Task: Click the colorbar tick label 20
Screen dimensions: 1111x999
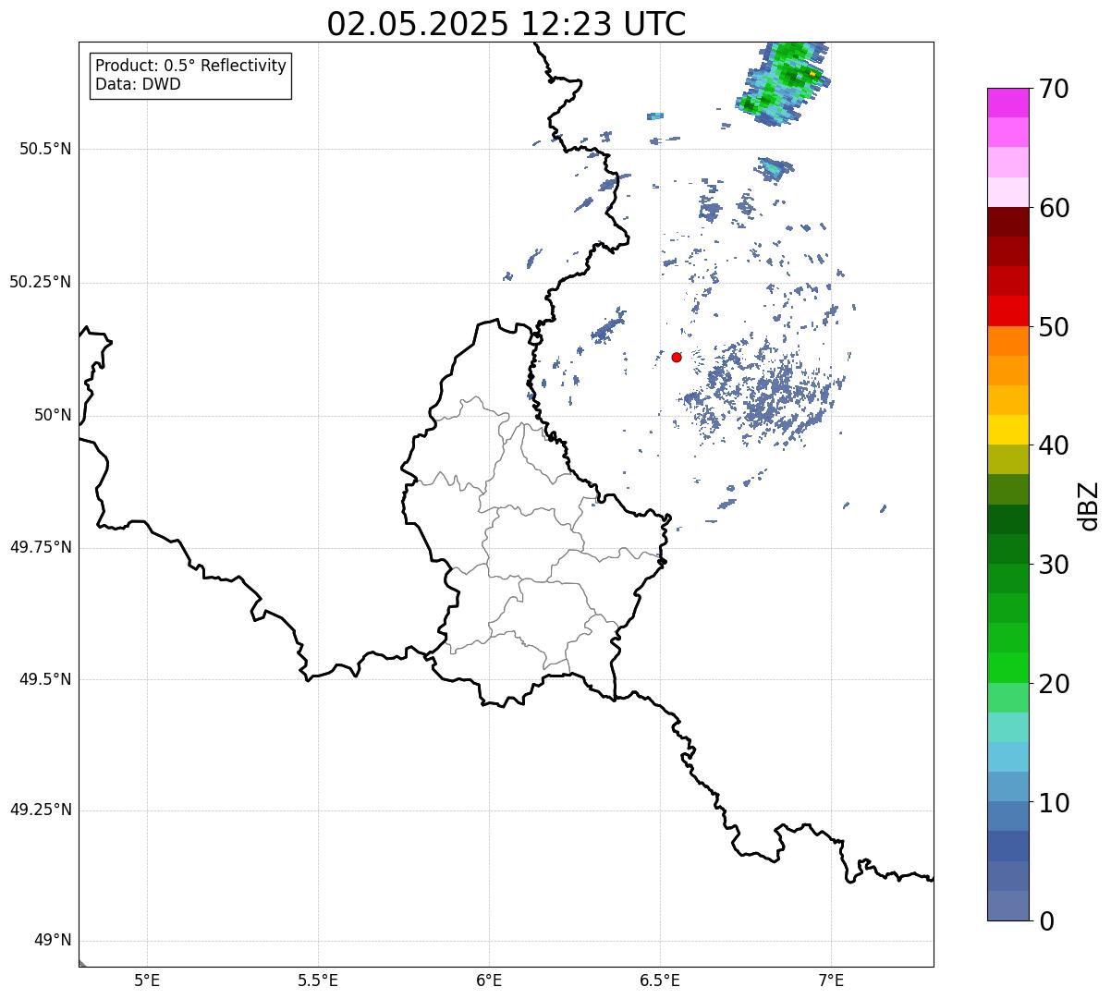Action: 1054,683
